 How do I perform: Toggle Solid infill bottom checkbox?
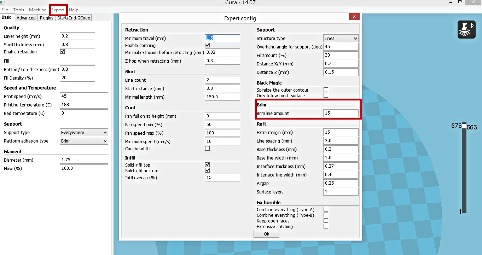[x=208, y=170]
